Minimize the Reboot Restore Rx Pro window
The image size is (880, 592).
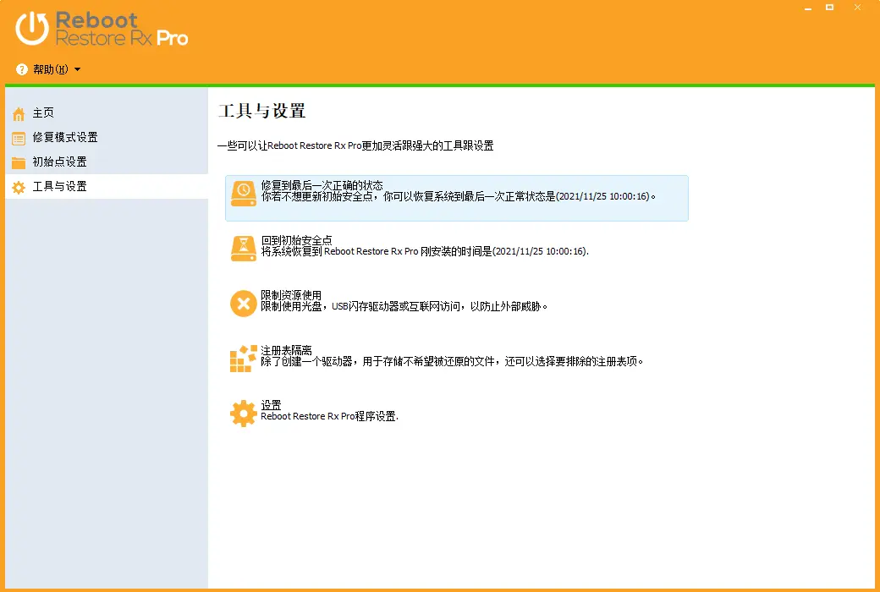point(808,8)
